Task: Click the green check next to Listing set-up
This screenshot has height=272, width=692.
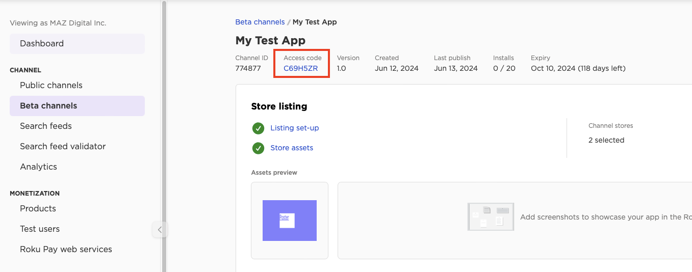Action: [259, 128]
